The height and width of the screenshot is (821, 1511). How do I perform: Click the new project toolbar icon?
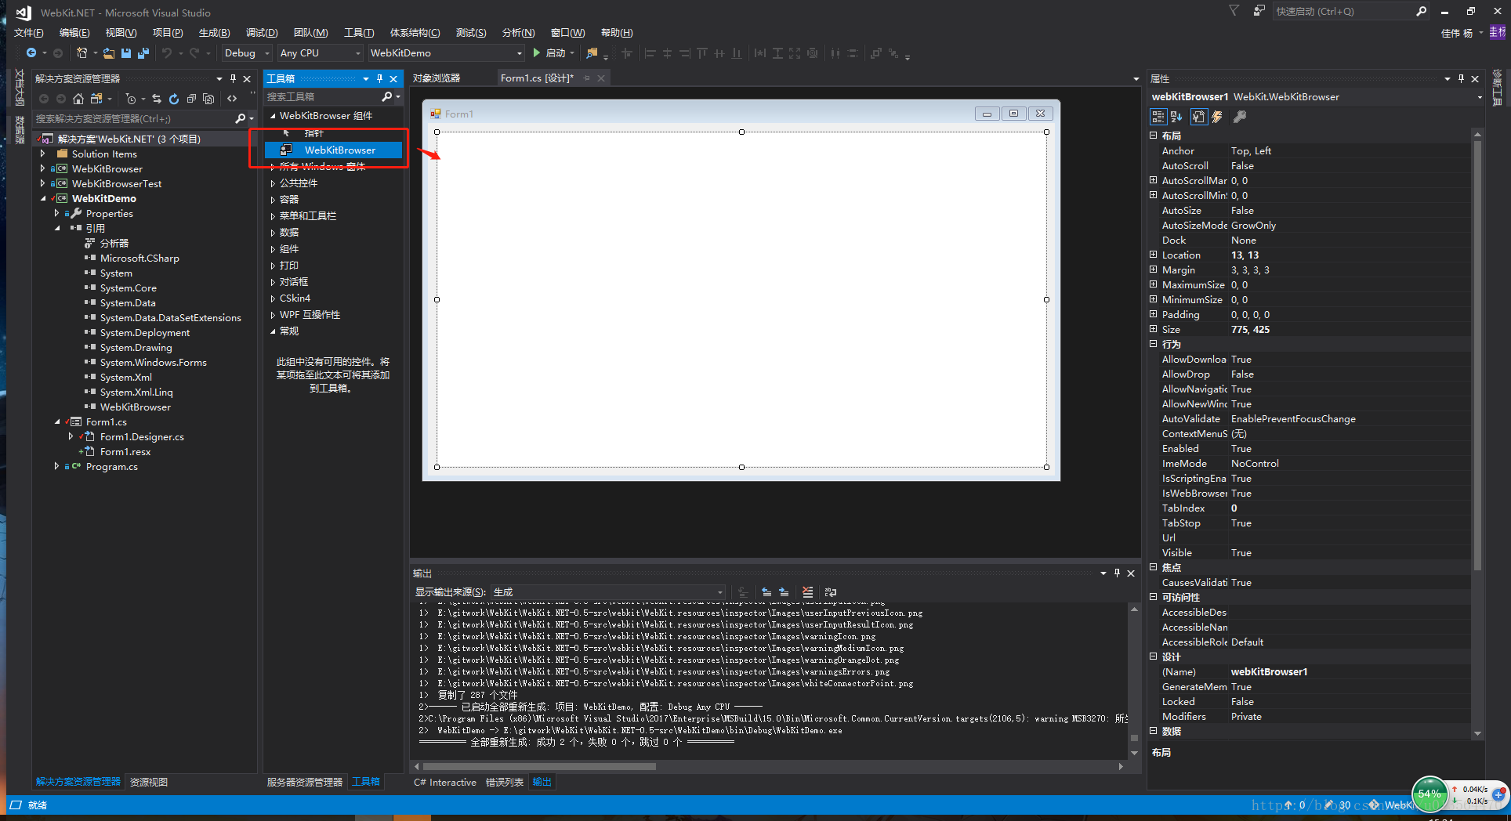click(82, 53)
